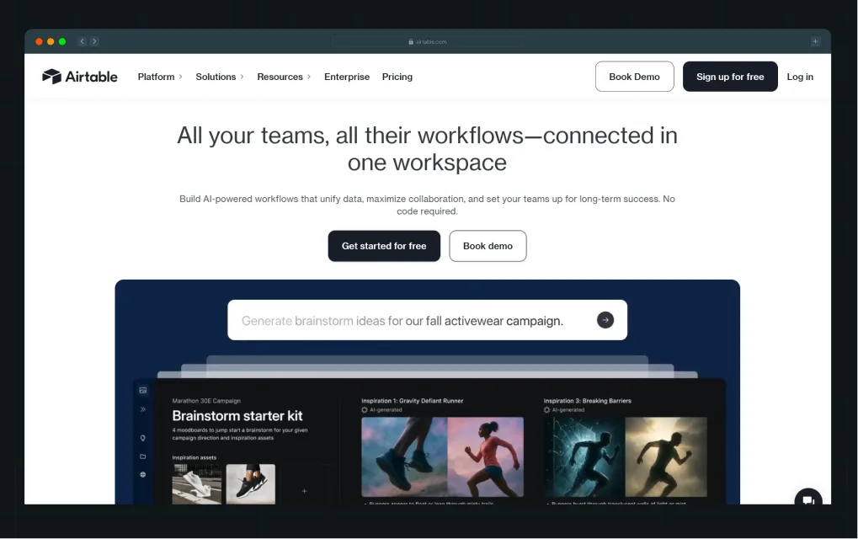
Task: Open the woman runner inspiration image
Action: point(486,457)
